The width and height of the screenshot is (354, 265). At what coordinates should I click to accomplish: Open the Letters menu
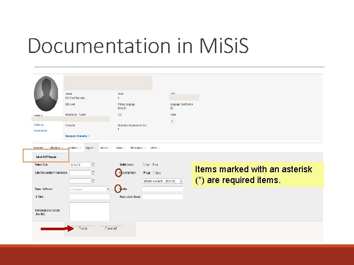(155, 148)
